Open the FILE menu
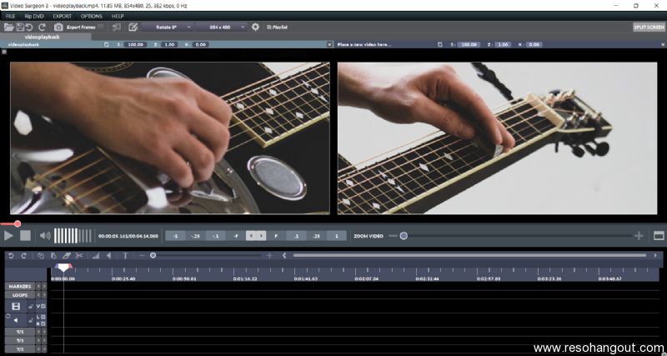Image resolution: width=667 pixels, height=356 pixels. coord(11,16)
